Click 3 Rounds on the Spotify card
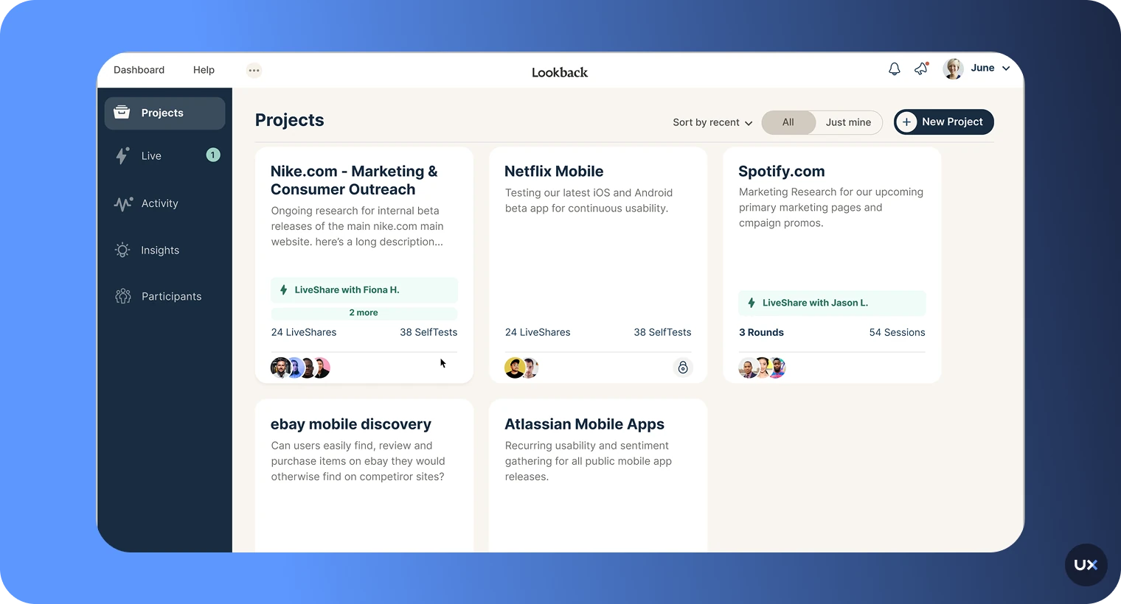The width and height of the screenshot is (1121, 604). click(761, 332)
